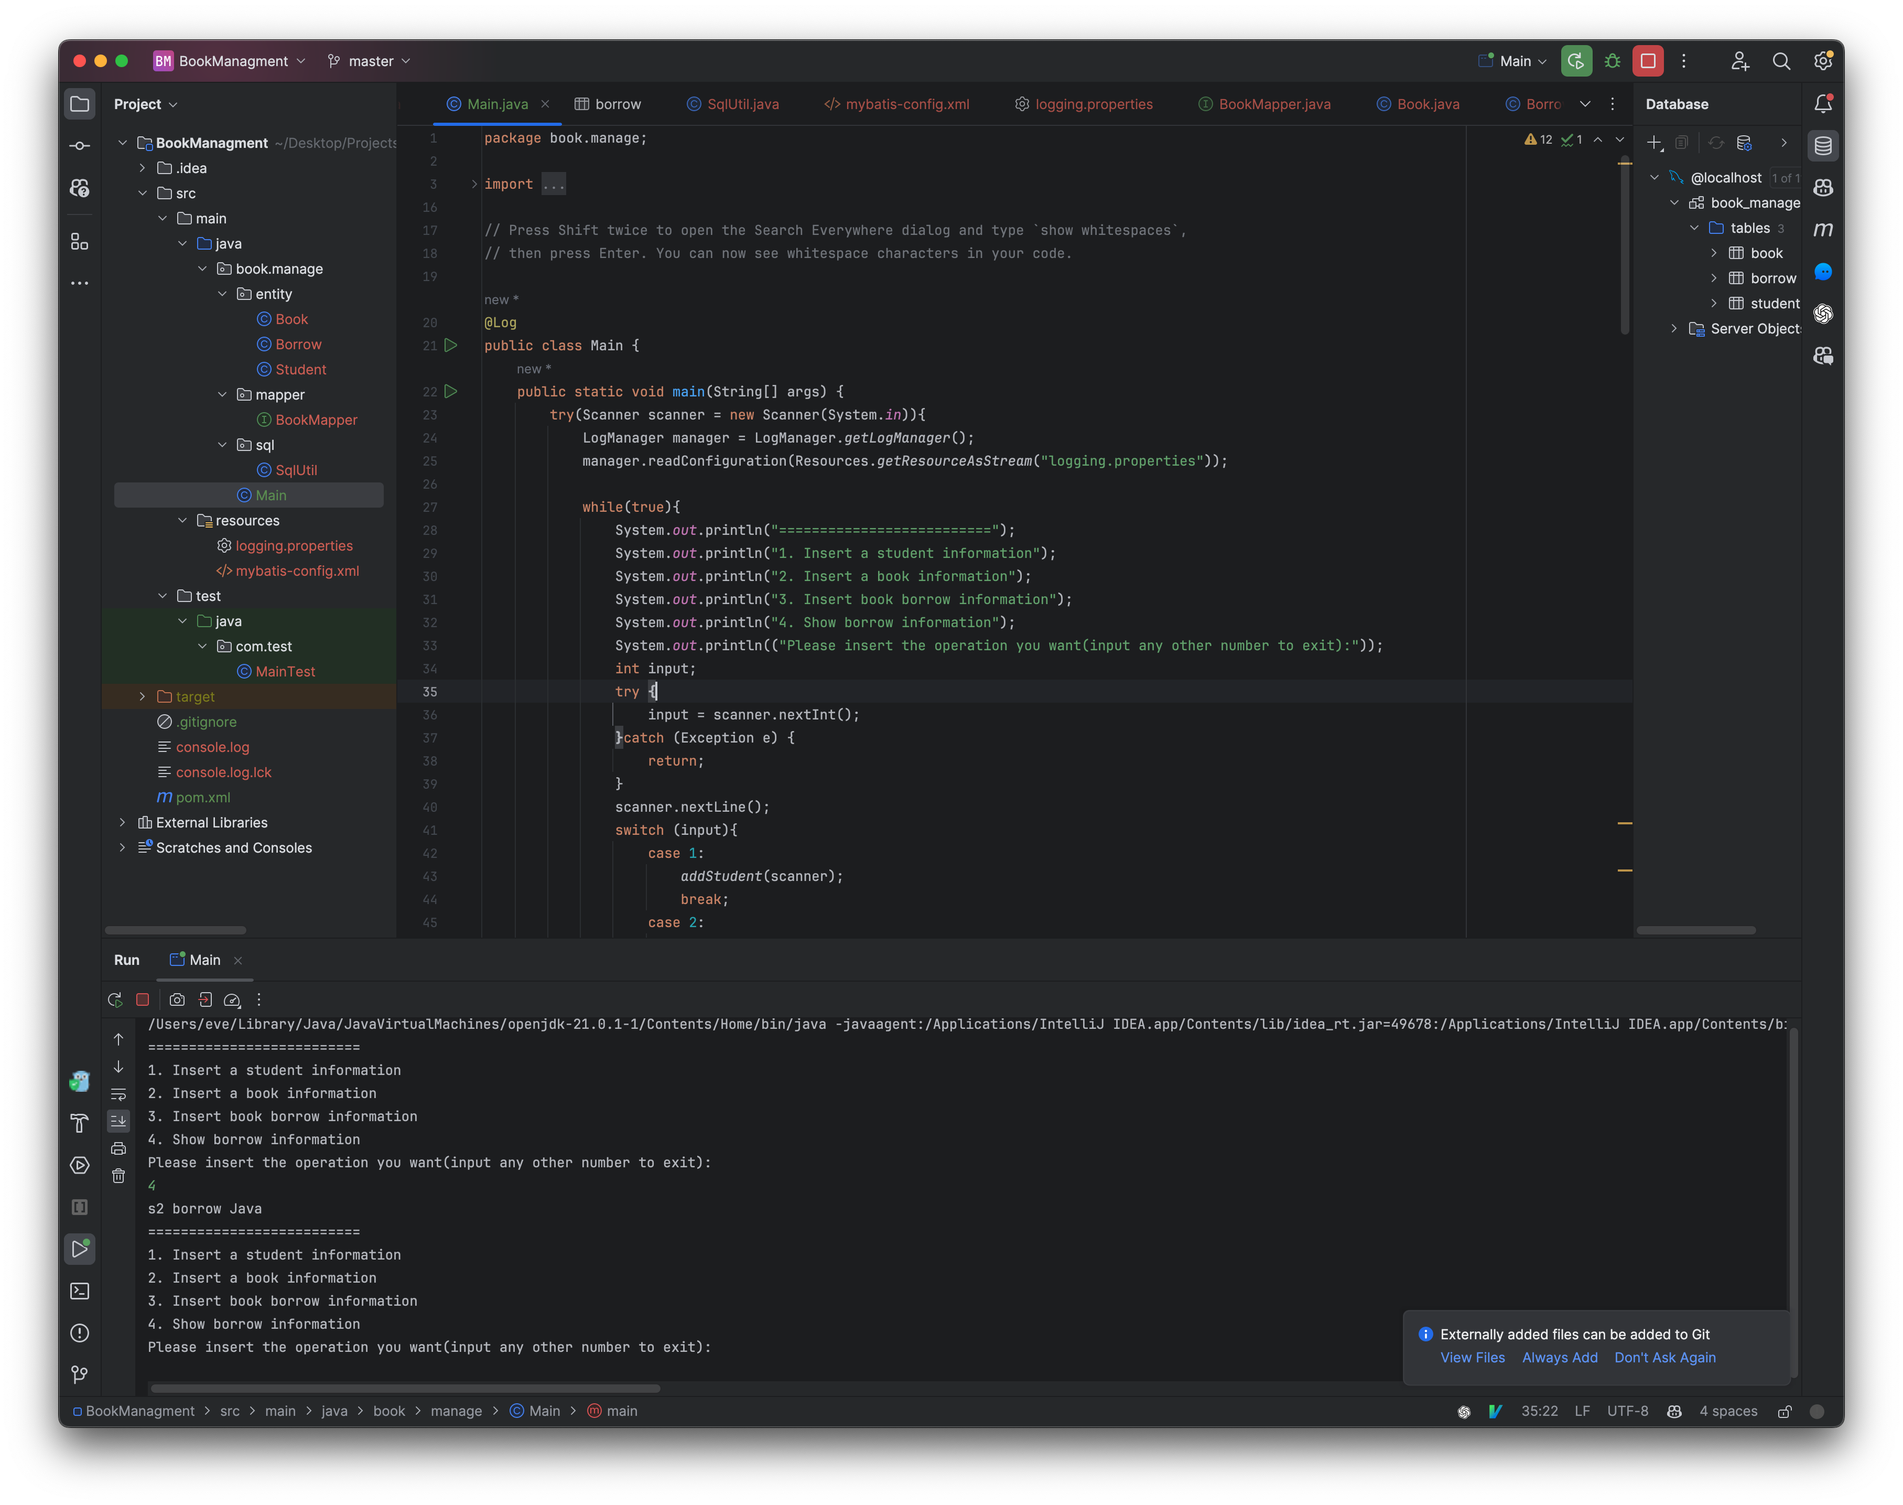
Task: Open the Database tool window icon
Action: [x=1823, y=145]
